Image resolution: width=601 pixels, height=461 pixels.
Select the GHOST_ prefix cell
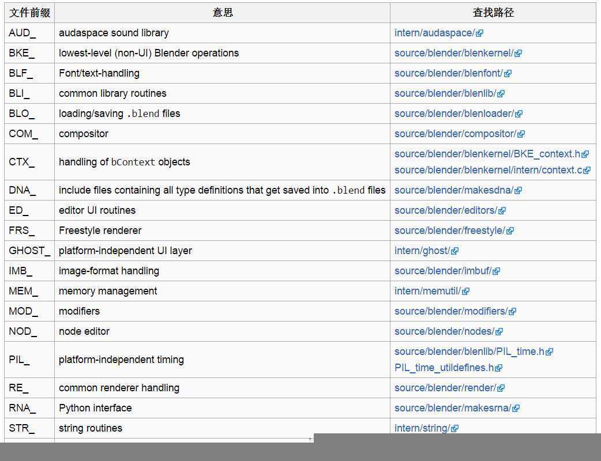29,251
